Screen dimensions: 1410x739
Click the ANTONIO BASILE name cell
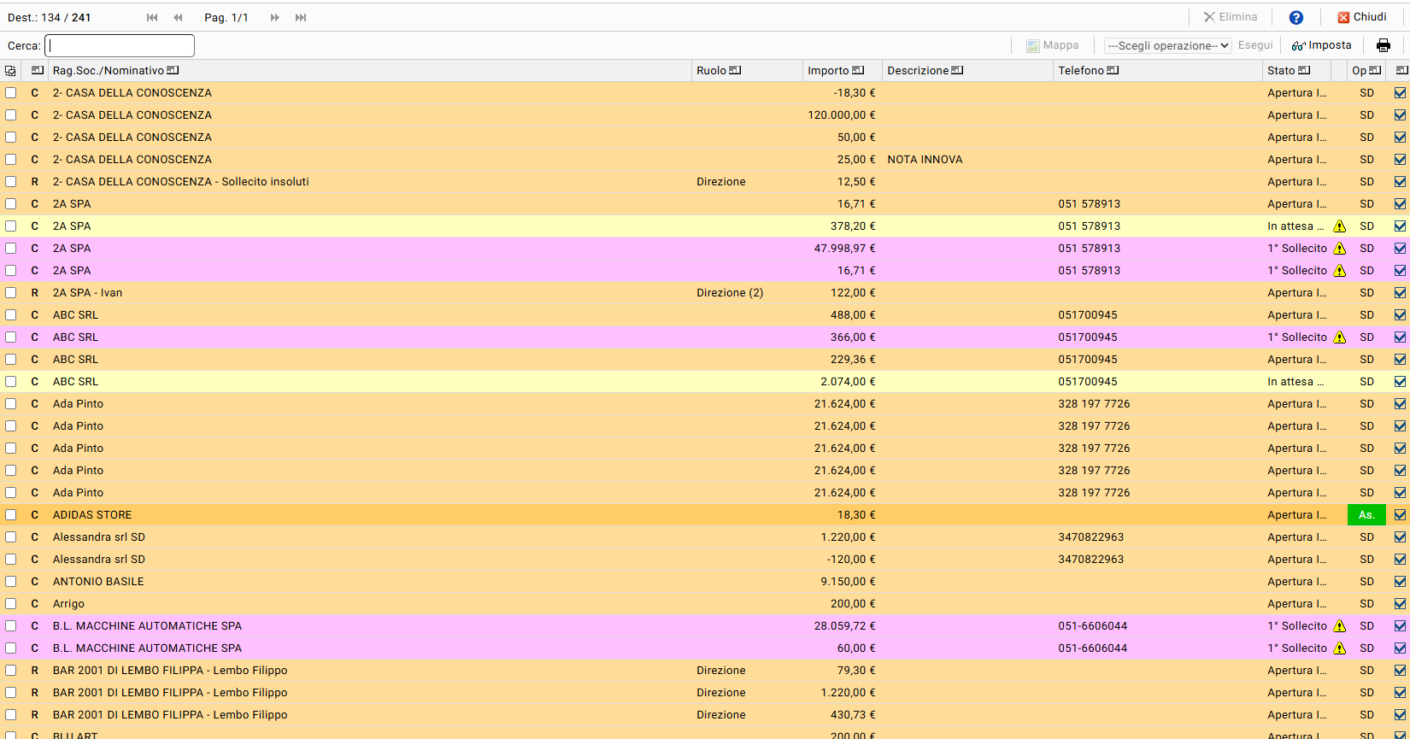pyautogui.click(x=98, y=582)
